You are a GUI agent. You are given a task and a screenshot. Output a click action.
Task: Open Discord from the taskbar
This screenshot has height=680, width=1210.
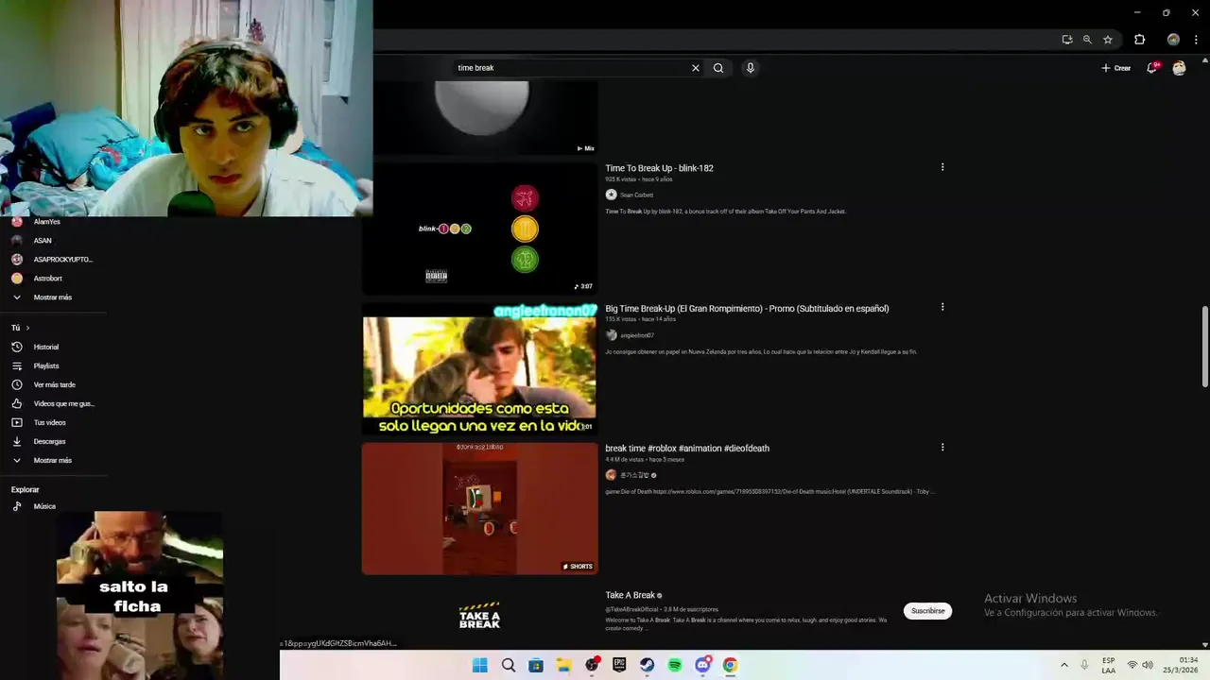click(x=702, y=665)
